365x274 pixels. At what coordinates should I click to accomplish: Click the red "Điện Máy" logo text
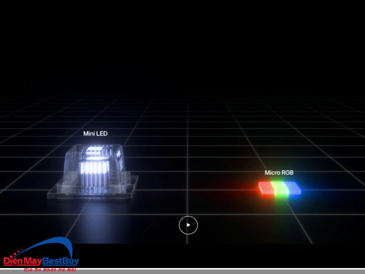(x=23, y=261)
